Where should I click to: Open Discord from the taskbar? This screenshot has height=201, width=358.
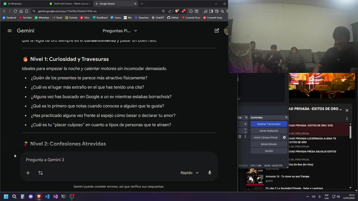click(x=31, y=197)
